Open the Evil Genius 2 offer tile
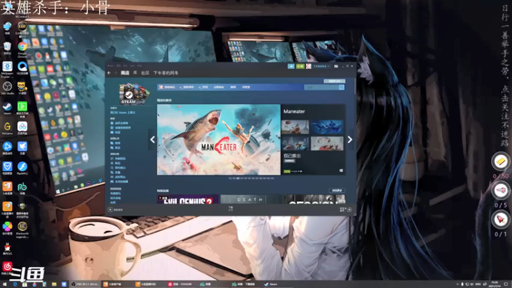Viewport: 512px width, 288px height. 188,199
